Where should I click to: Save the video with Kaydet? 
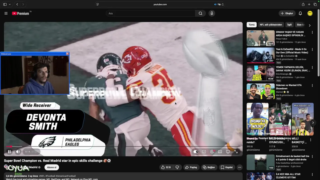coord(226,167)
